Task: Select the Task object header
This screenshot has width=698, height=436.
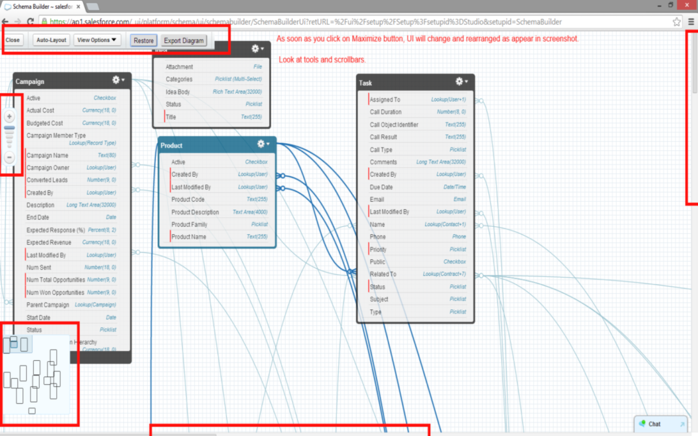Action: (416, 82)
